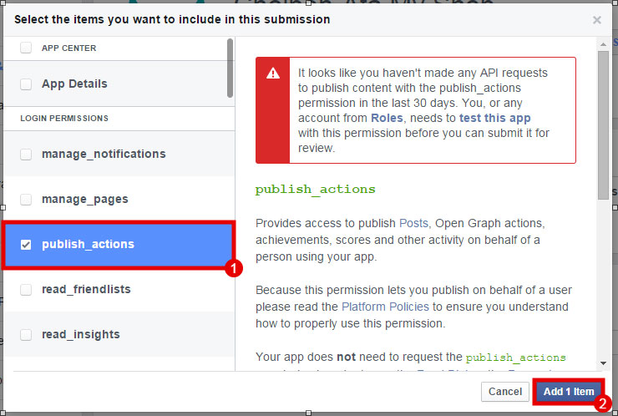618x416 pixels.
Task: Click the Cancel button
Action: coord(505,392)
